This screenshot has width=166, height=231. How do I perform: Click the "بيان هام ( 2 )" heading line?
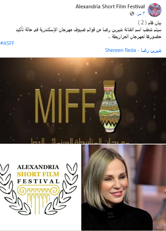pyautogui.click(x=149, y=23)
